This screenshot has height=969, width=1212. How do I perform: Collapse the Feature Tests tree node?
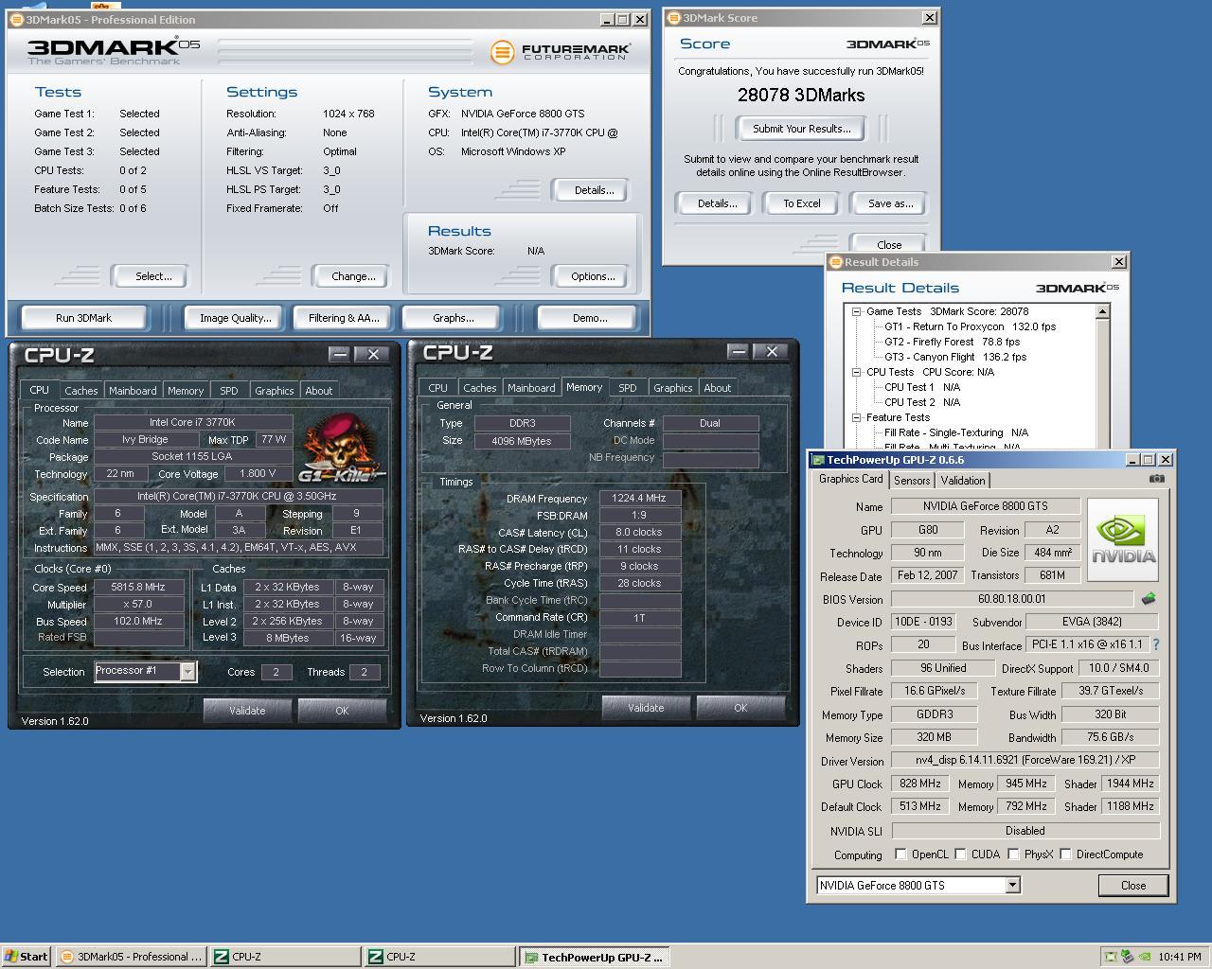pyautogui.click(x=856, y=417)
